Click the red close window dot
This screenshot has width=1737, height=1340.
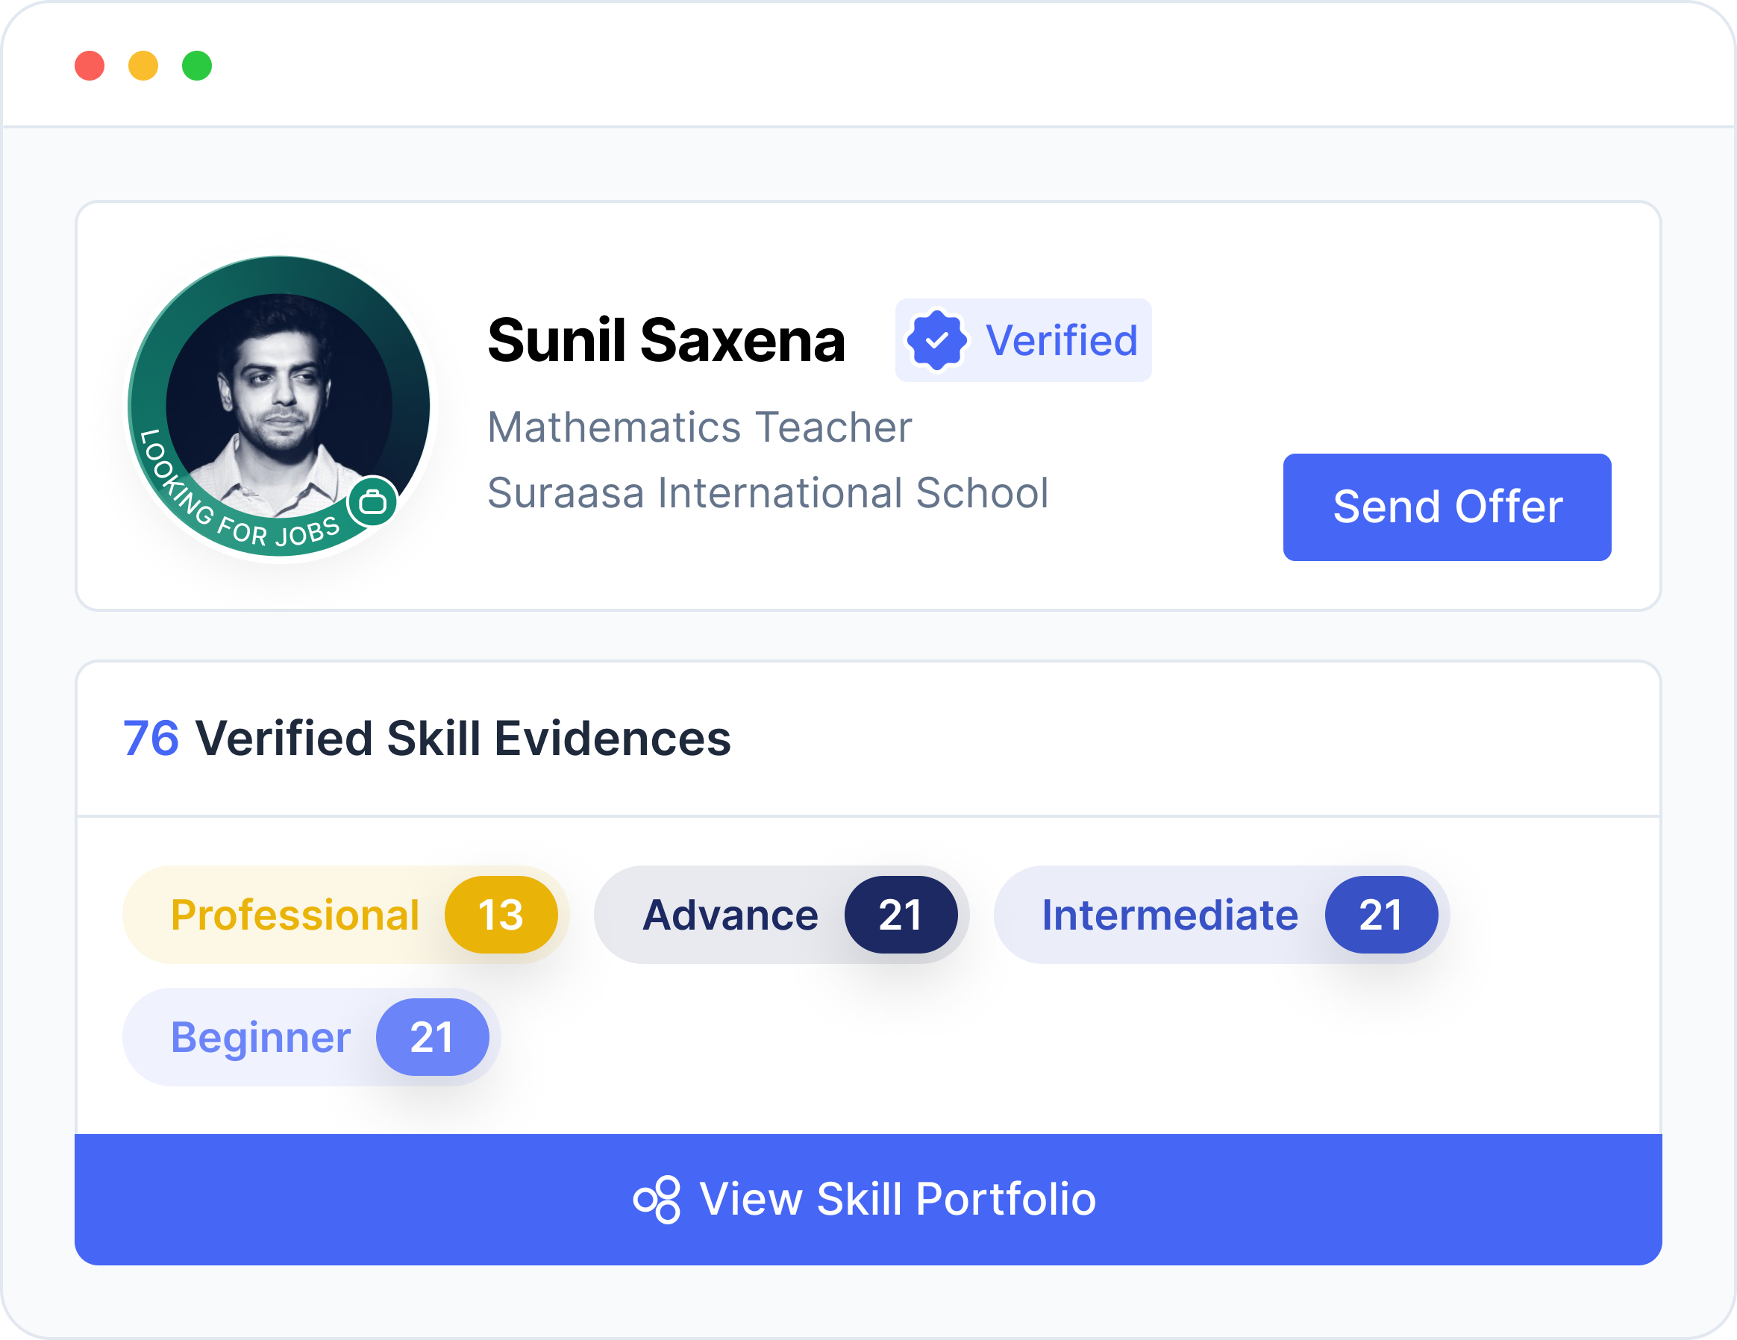click(90, 66)
